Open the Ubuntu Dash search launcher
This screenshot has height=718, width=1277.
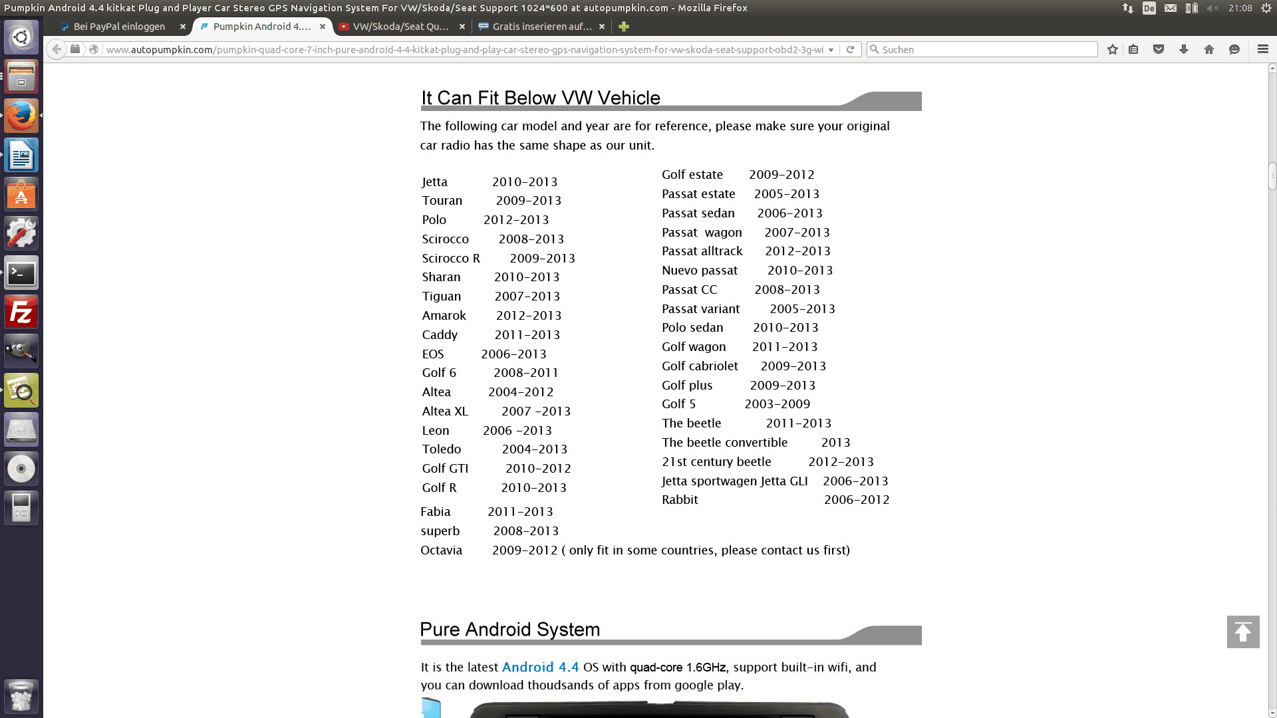(21, 37)
